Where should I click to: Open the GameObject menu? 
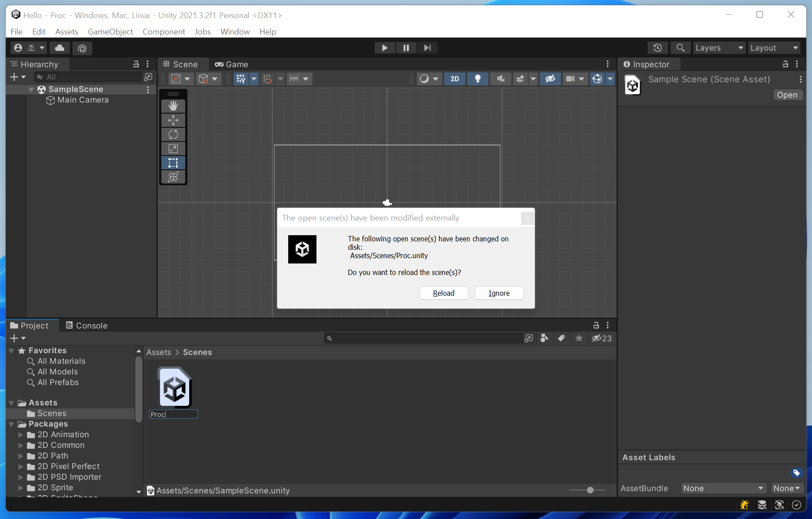111,32
